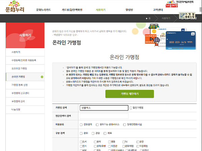This screenshot has width=202, height=151.
Task: Tick the TV checkbox
Action: 124,142
